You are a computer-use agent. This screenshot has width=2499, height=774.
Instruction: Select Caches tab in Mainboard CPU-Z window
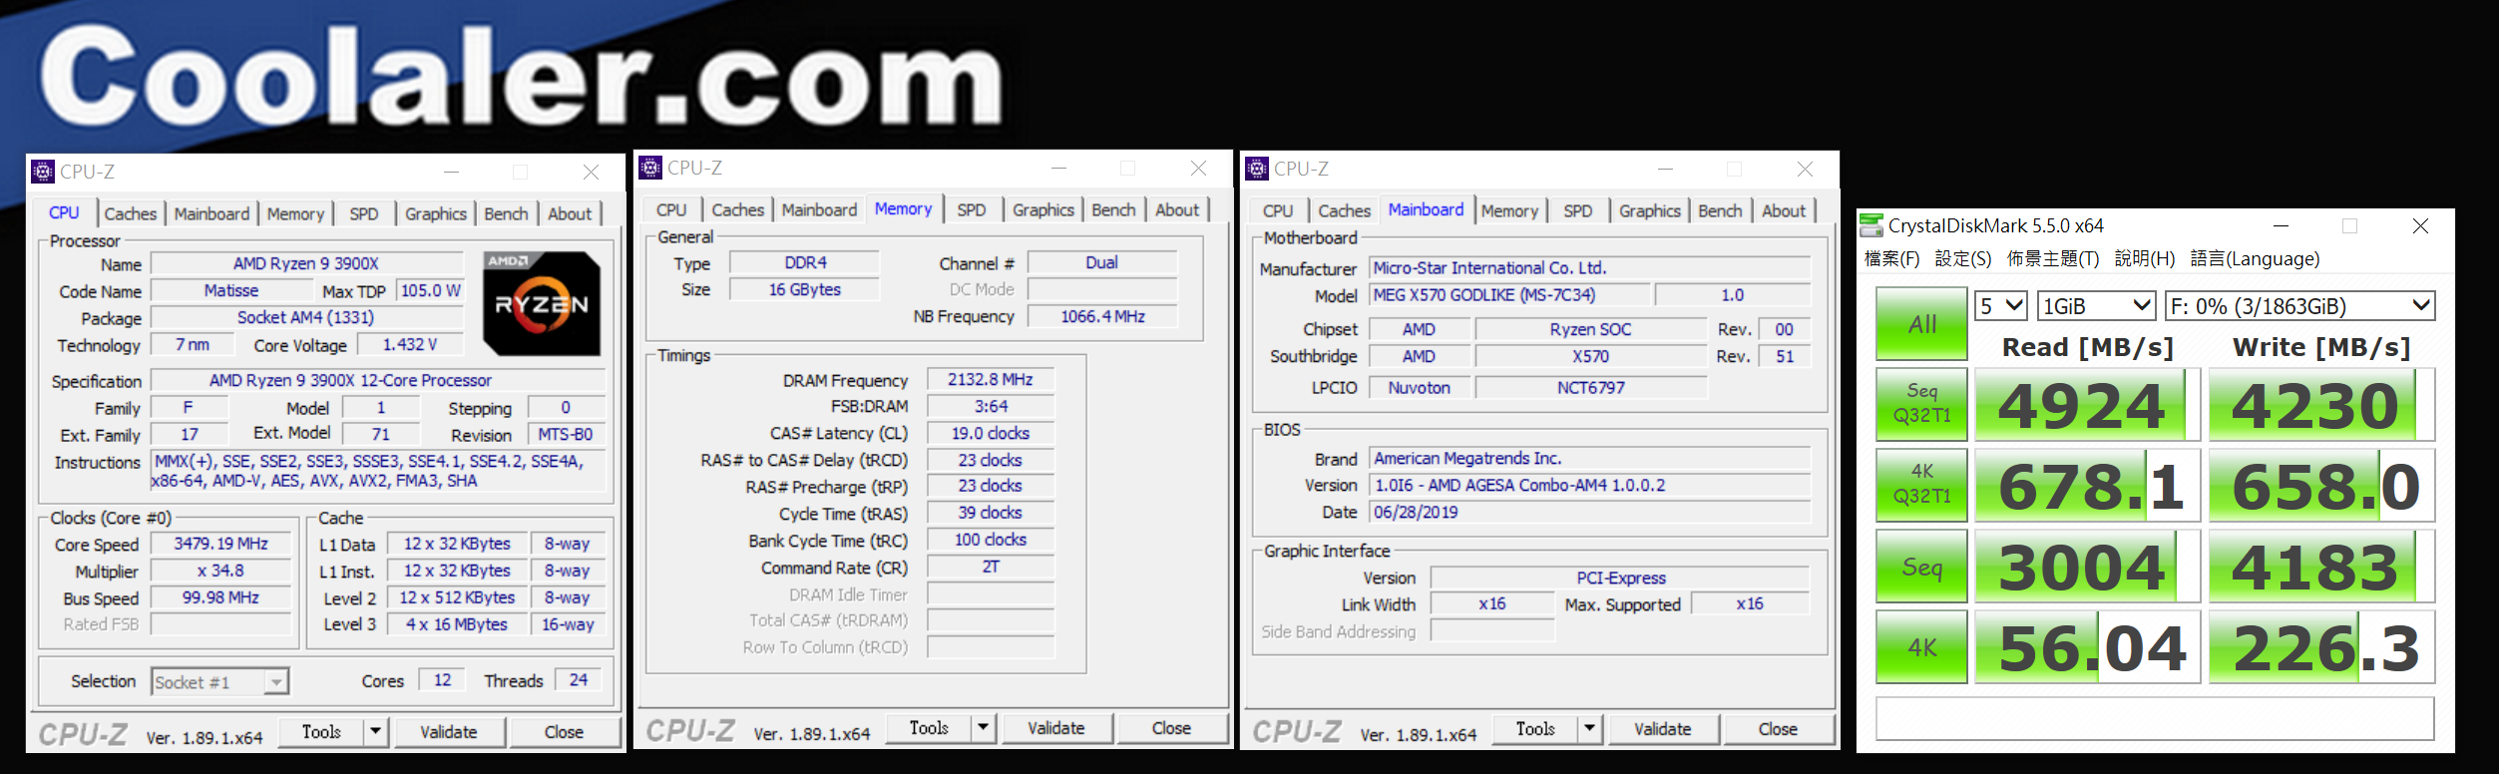(1344, 210)
